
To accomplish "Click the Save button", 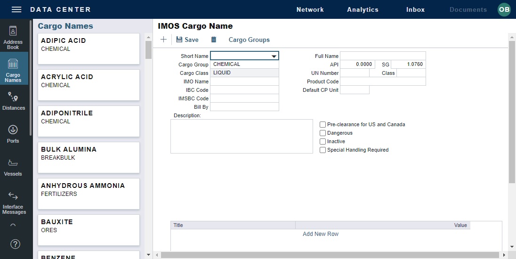I will [x=187, y=40].
